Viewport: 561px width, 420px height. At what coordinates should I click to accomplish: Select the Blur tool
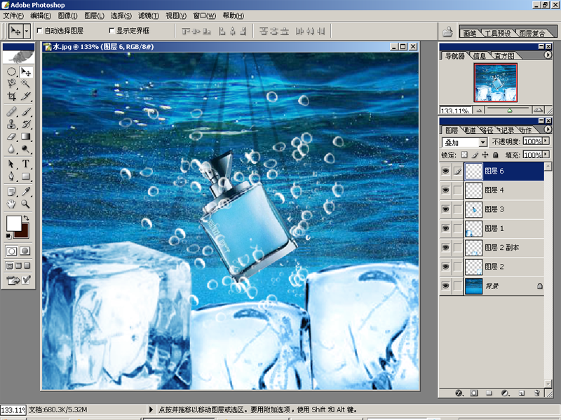(x=11, y=148)
